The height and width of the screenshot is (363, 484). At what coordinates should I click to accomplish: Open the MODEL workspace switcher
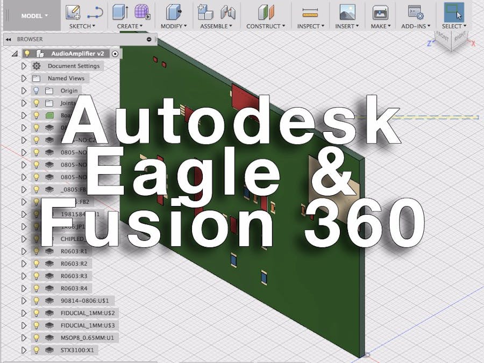(34, 16)
